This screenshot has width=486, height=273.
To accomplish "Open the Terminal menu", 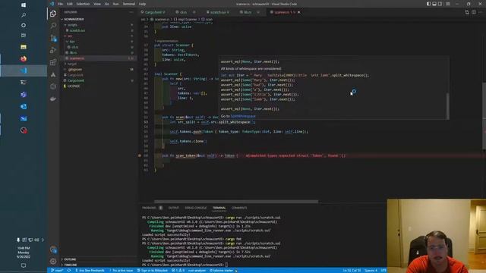I will (129, 4).
